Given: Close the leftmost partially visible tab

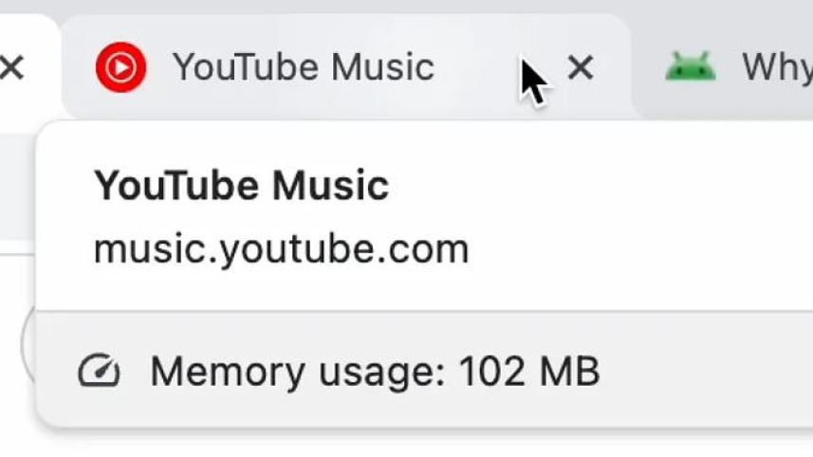Looking at the screenshot, I should coord(11,67).
